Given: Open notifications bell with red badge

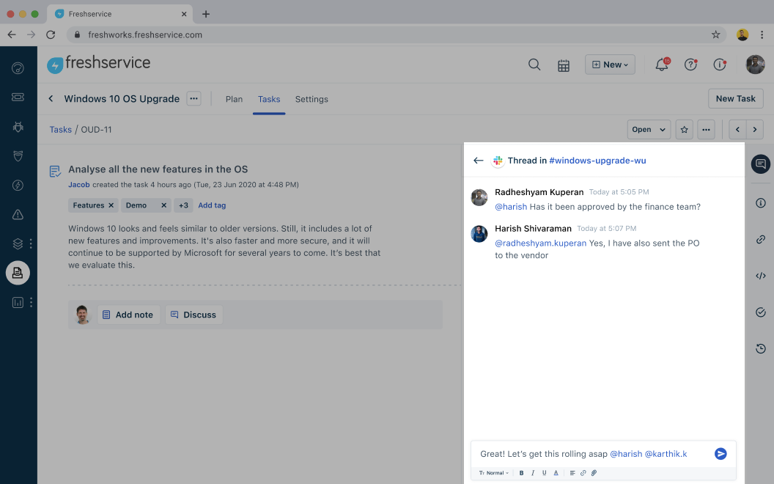Looking at the screenshot, I should point(662,65).
